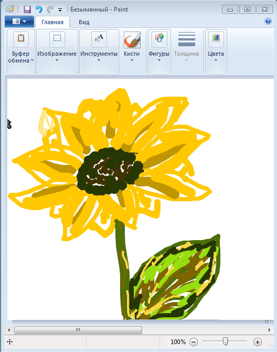This screenshot has height=352, width=277.
Task: Click the blue help question mark
Action: [268, 22]
